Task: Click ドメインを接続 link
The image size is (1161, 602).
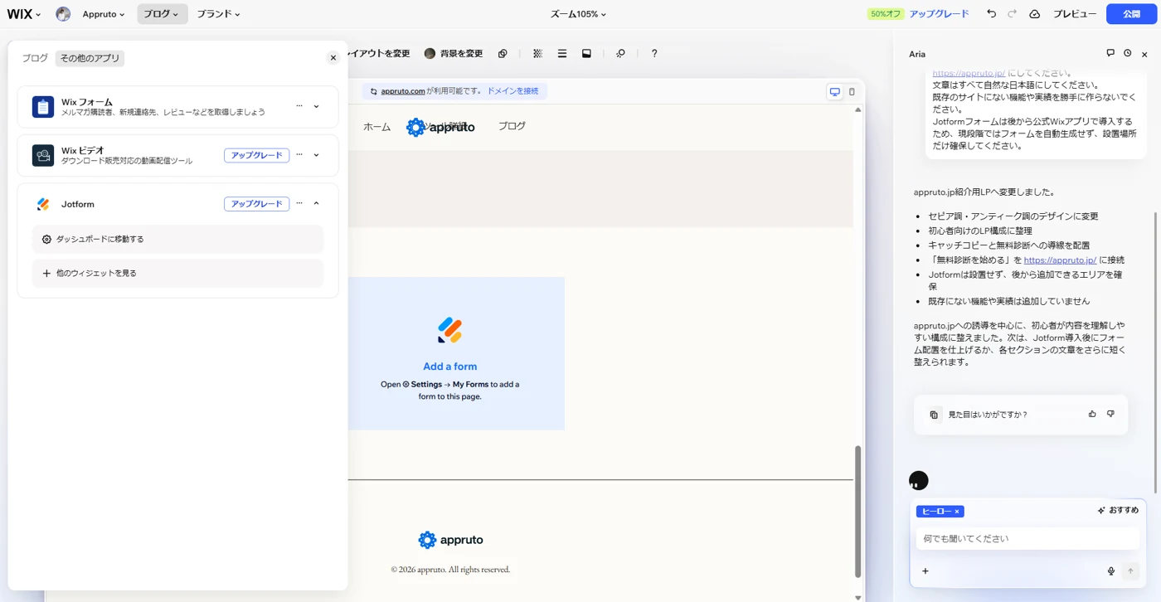Action: click(512, 91)
